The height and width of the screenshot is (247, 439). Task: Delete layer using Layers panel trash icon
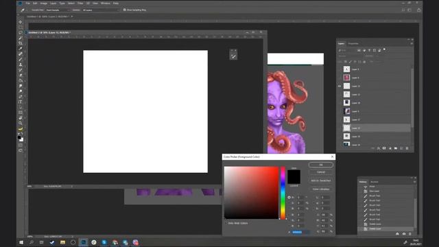tap(407, 148)
